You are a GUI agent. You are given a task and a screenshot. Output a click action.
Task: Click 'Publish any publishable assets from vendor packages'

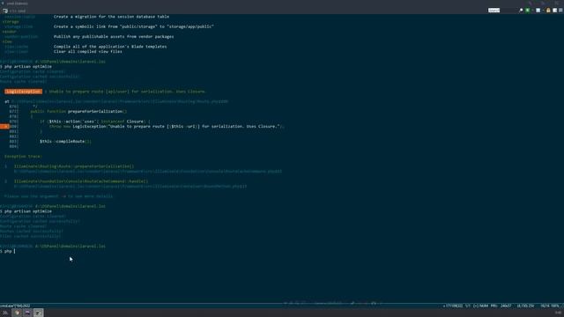(114, 36)
